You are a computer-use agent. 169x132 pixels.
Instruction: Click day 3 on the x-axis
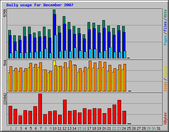[x=21, y=128]
